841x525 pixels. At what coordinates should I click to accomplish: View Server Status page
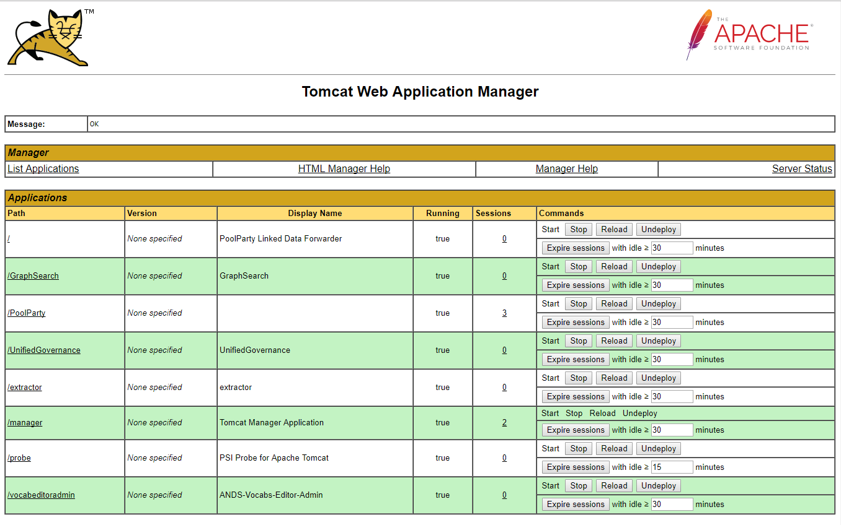click(802, 168)
